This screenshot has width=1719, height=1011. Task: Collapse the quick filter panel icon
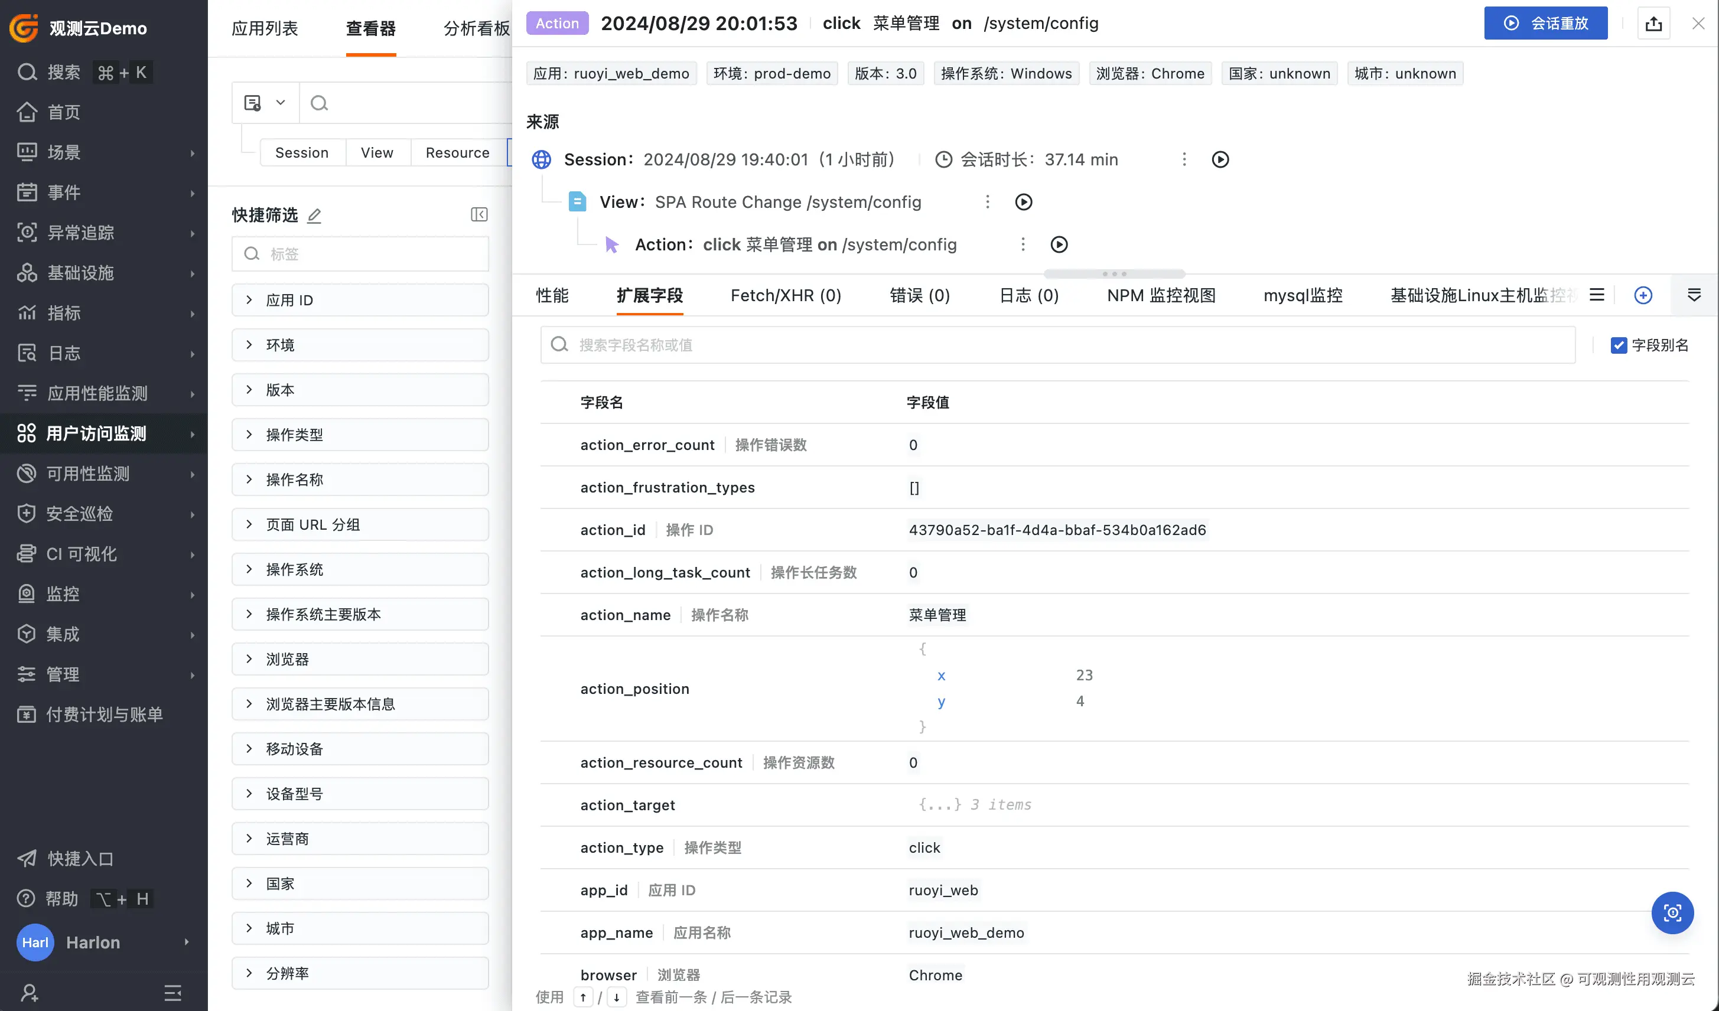pos(479,215)
